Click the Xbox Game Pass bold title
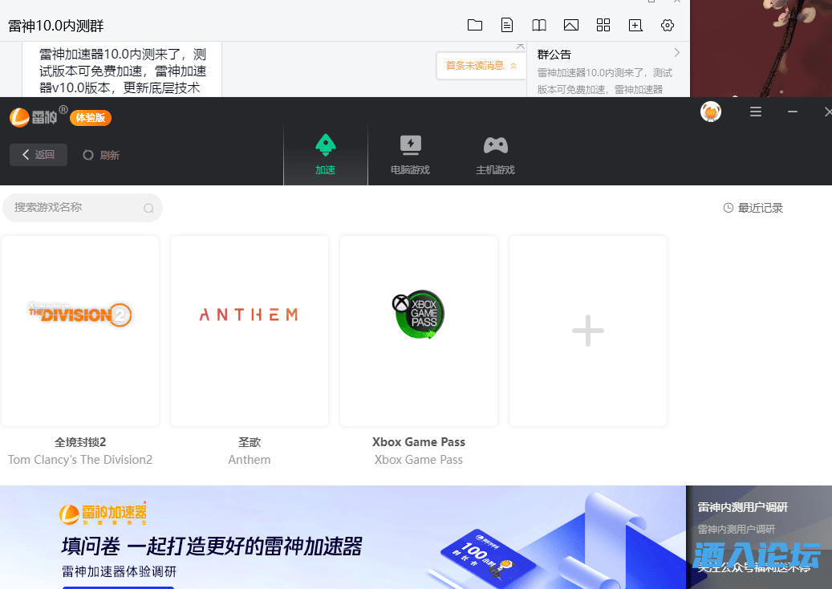Viewport: 832px width, 589px height. [419, 442]
